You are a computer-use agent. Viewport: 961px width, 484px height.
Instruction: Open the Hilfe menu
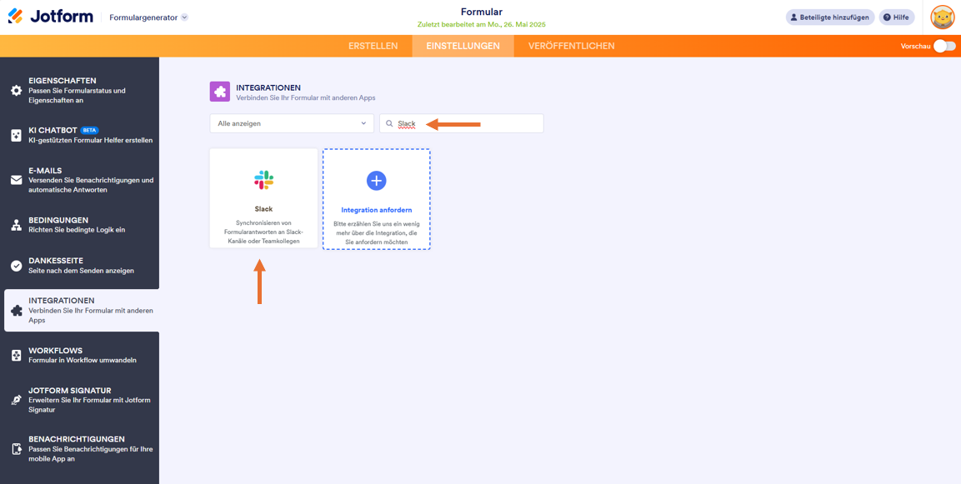coord(897,17)
